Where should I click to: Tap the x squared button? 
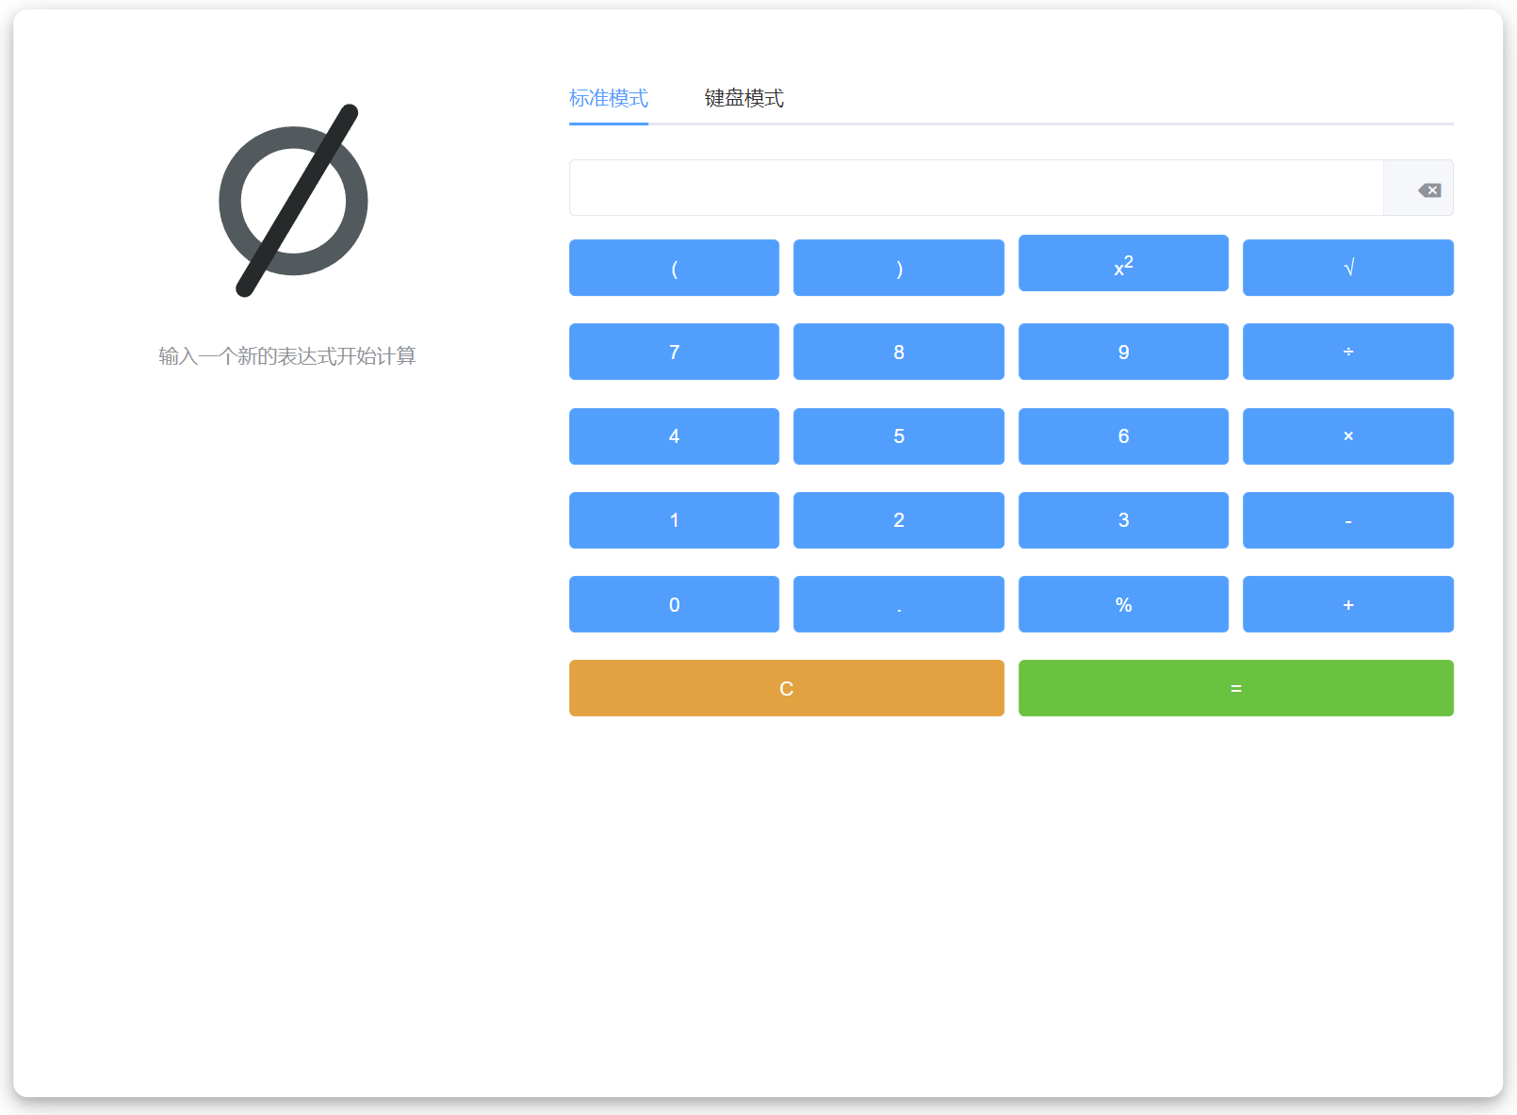1123,264
